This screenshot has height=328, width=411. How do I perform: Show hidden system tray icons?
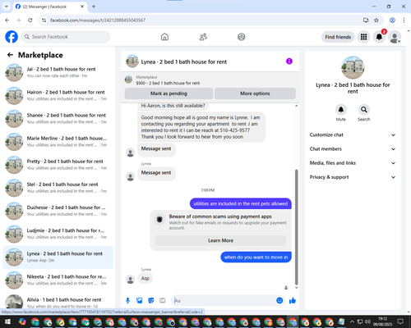(x=352, y=321)
